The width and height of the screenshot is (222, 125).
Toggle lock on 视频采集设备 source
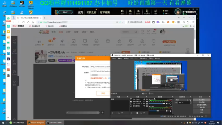(x=147, y=101)
